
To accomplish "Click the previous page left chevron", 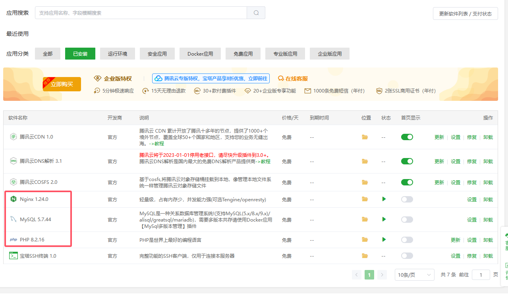I will (357, 275).
